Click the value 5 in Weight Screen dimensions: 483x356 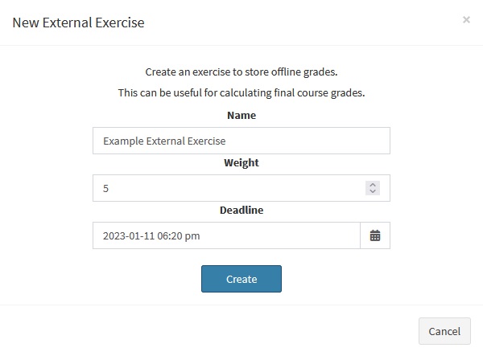(x=106, y=188)
